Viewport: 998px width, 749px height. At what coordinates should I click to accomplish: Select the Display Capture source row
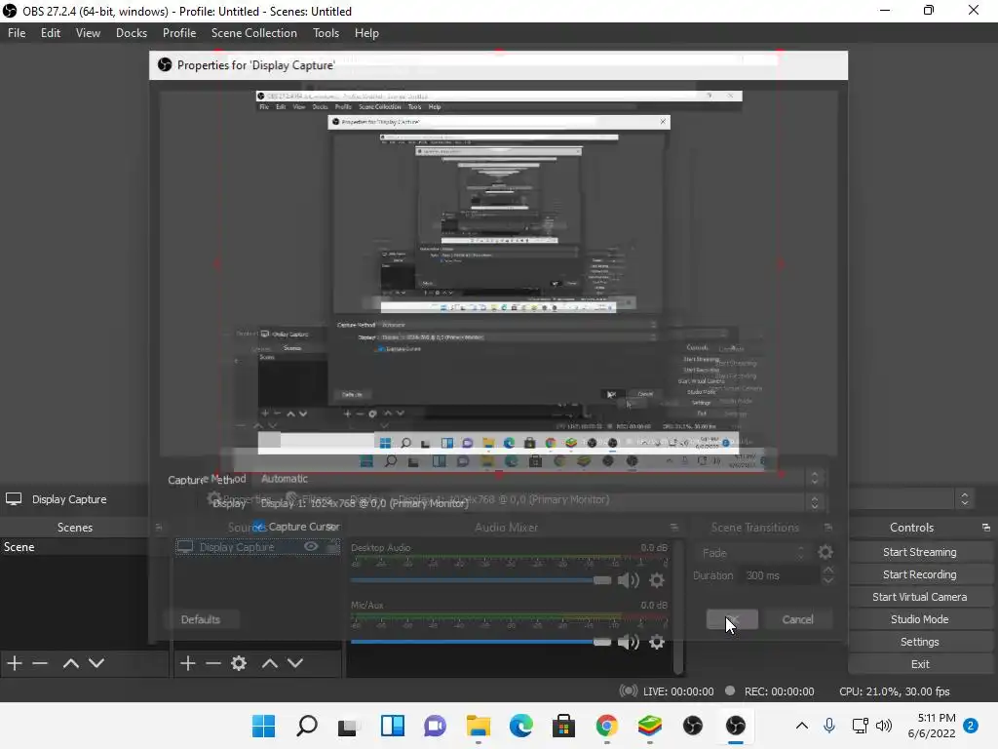pos(257,546)
